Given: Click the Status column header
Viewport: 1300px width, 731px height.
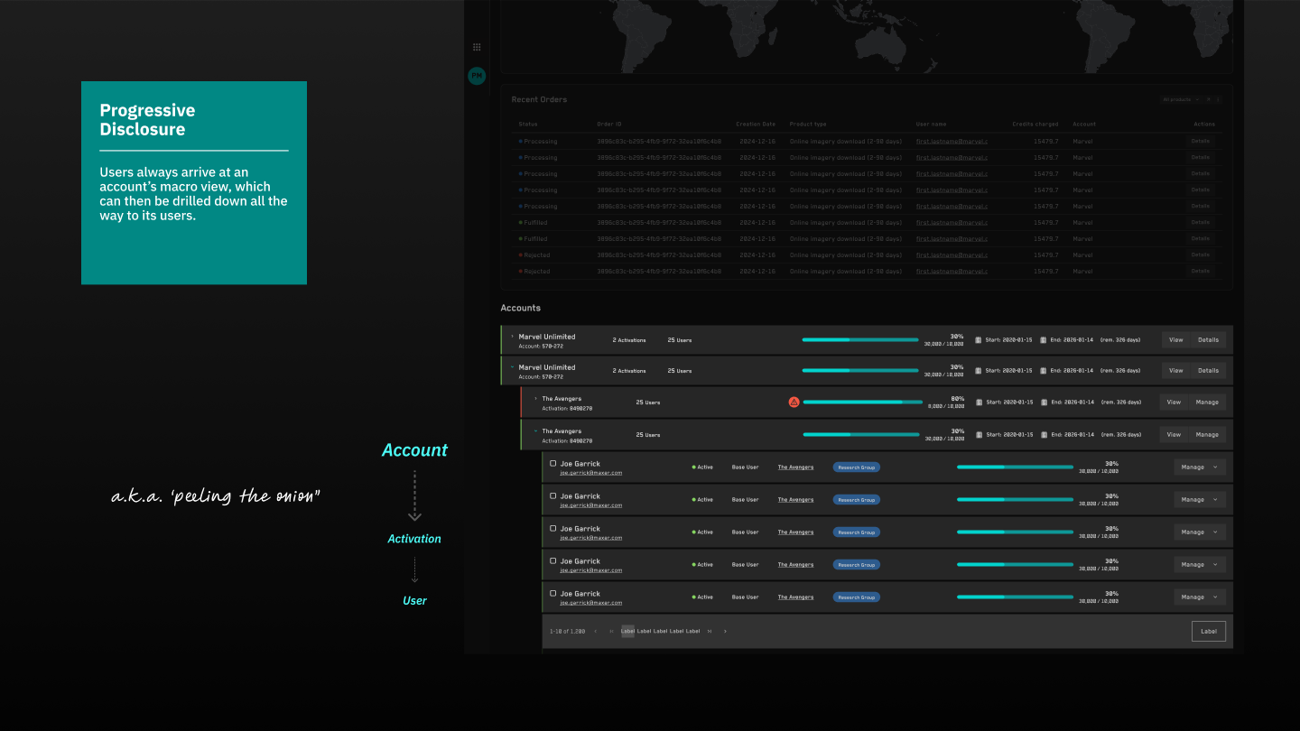Looking at the screenshot, I should click(x=528, y=125).
